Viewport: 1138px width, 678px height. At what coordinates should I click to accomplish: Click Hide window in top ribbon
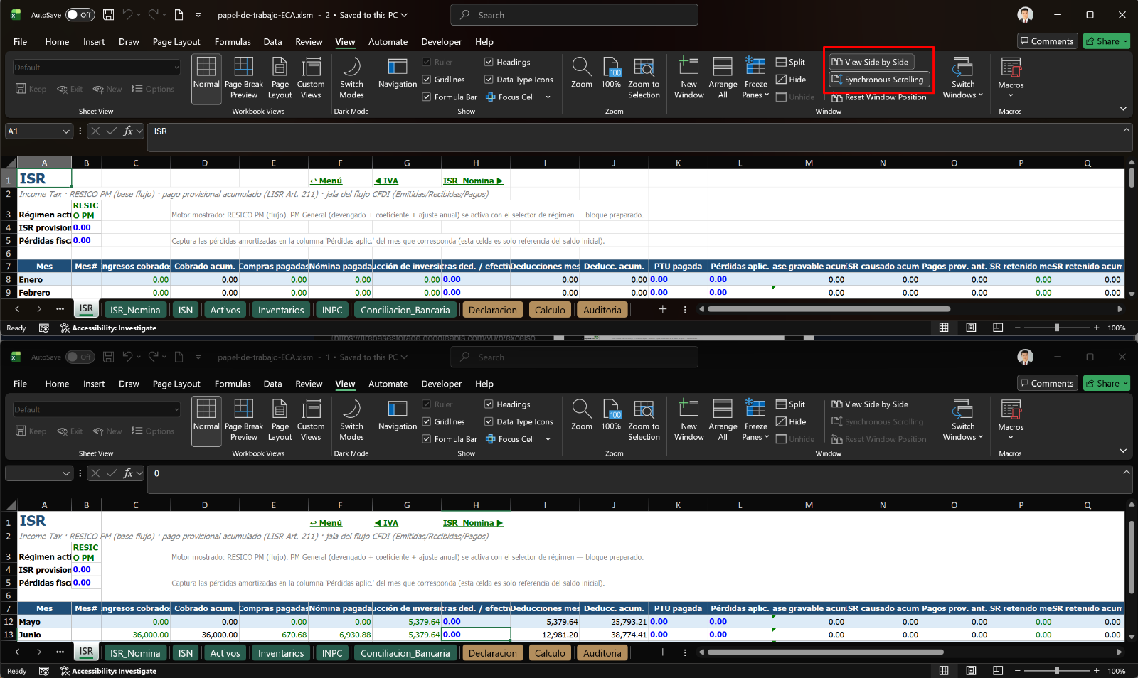point(791,80)
